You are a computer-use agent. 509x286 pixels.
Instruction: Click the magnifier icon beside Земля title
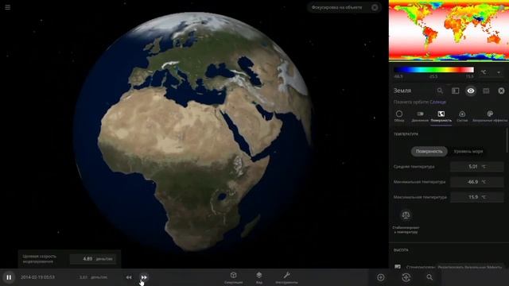click(x=440, y=91)
